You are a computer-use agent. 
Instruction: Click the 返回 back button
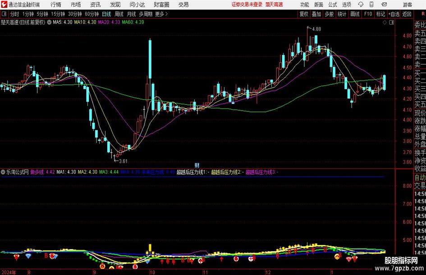tap(407, 14)
